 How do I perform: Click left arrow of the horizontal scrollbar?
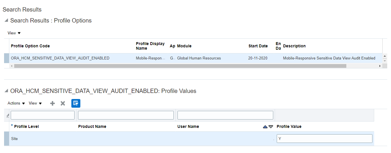(12, 66)
